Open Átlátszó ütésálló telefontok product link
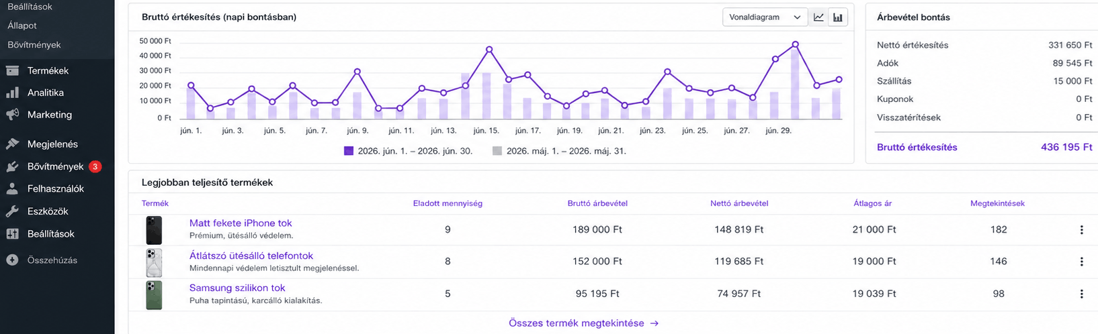 pyautogui.click(x=251, y=256)
